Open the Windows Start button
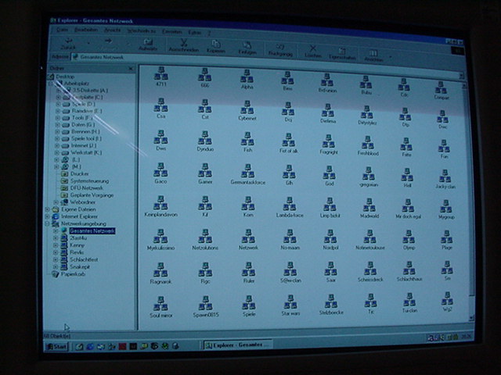The width and height of the screenshot is (501, 375). point(56,347)
